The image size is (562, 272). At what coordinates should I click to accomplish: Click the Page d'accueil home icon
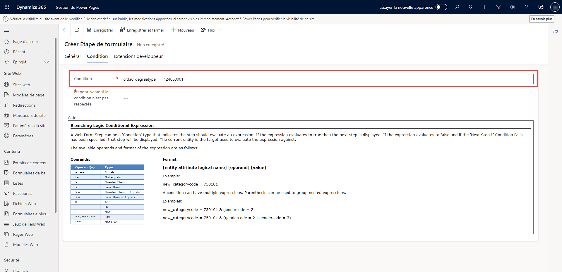point(7,41)
